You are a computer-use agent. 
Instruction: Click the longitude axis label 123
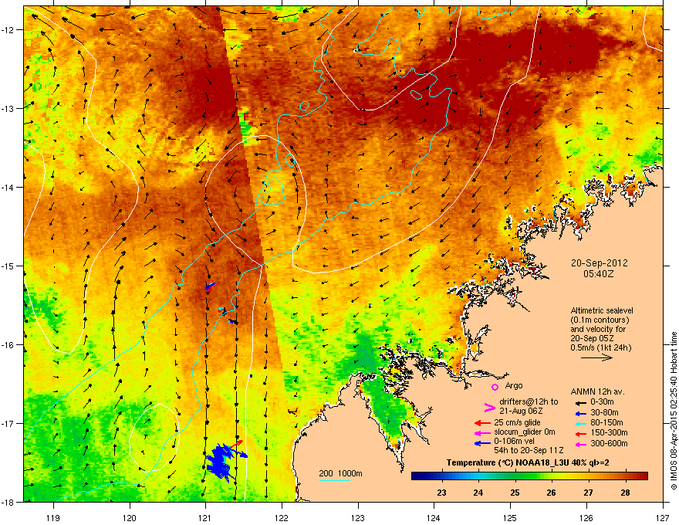coord(358,517)
